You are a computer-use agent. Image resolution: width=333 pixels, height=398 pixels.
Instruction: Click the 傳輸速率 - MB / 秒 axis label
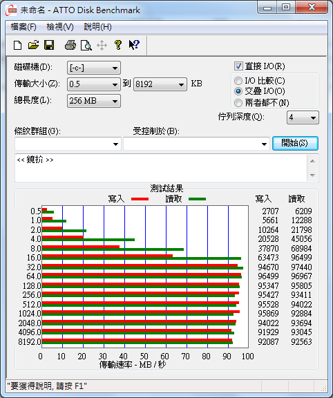coord(133,365)
